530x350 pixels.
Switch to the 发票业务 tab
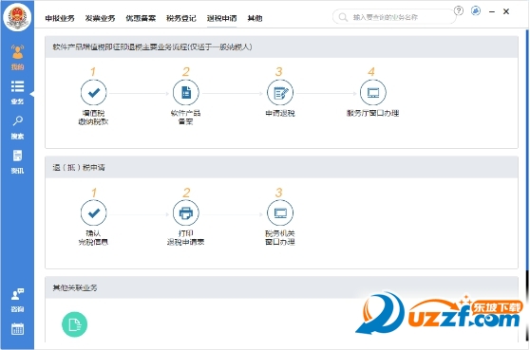(100, 18)
